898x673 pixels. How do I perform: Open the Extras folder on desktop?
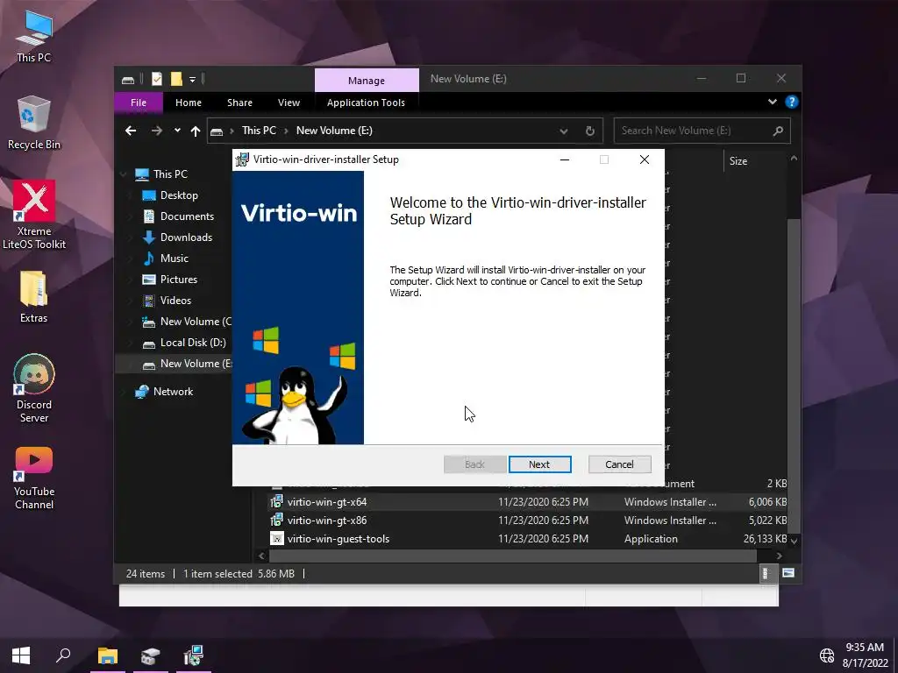(34, 297)
